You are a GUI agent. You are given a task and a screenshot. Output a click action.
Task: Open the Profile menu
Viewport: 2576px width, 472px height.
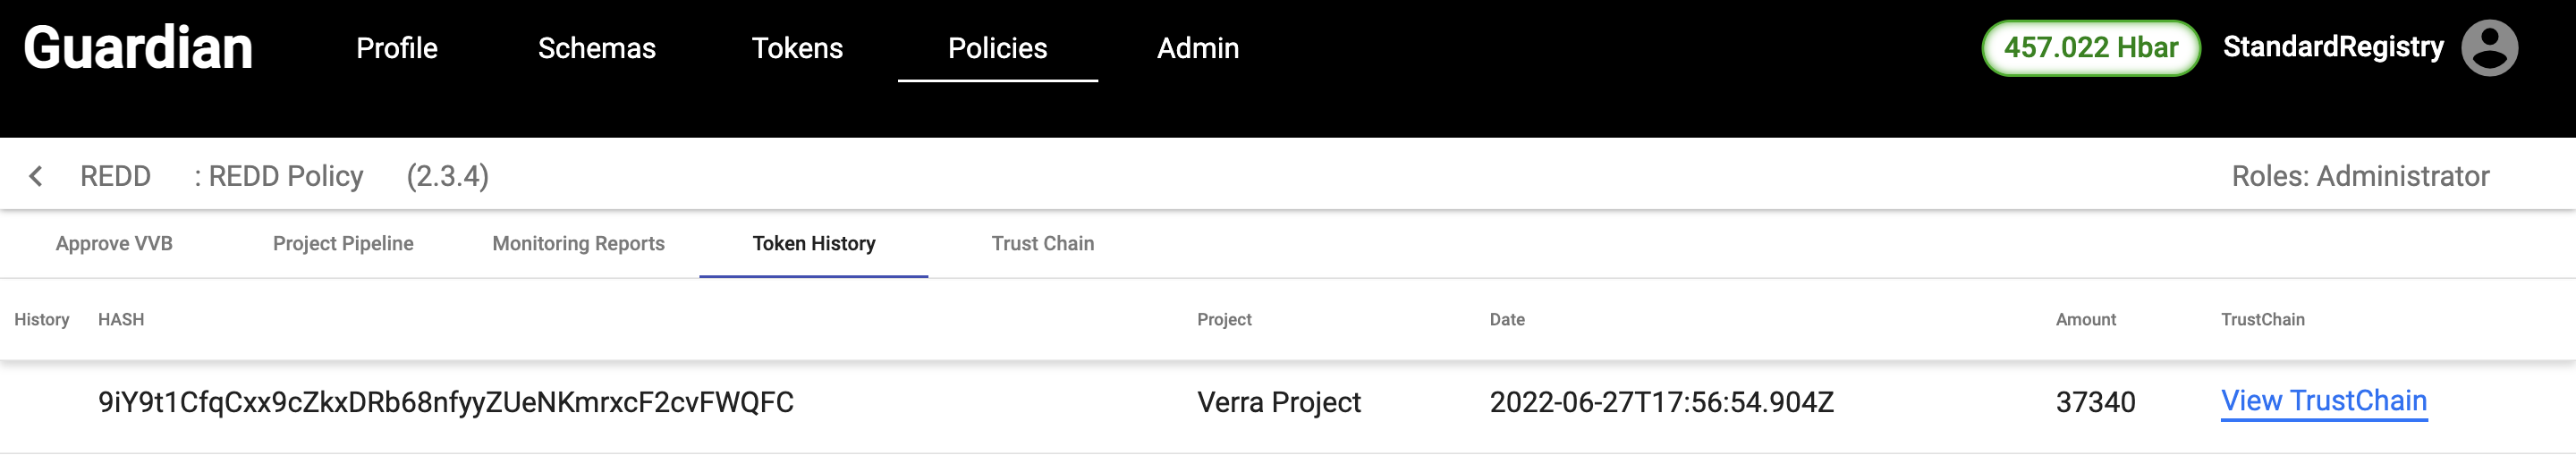396,48
